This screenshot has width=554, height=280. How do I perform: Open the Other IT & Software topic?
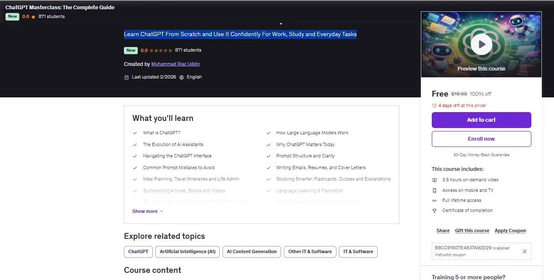(310, 252)
